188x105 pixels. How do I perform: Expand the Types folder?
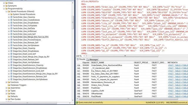(x=6, y=91)
